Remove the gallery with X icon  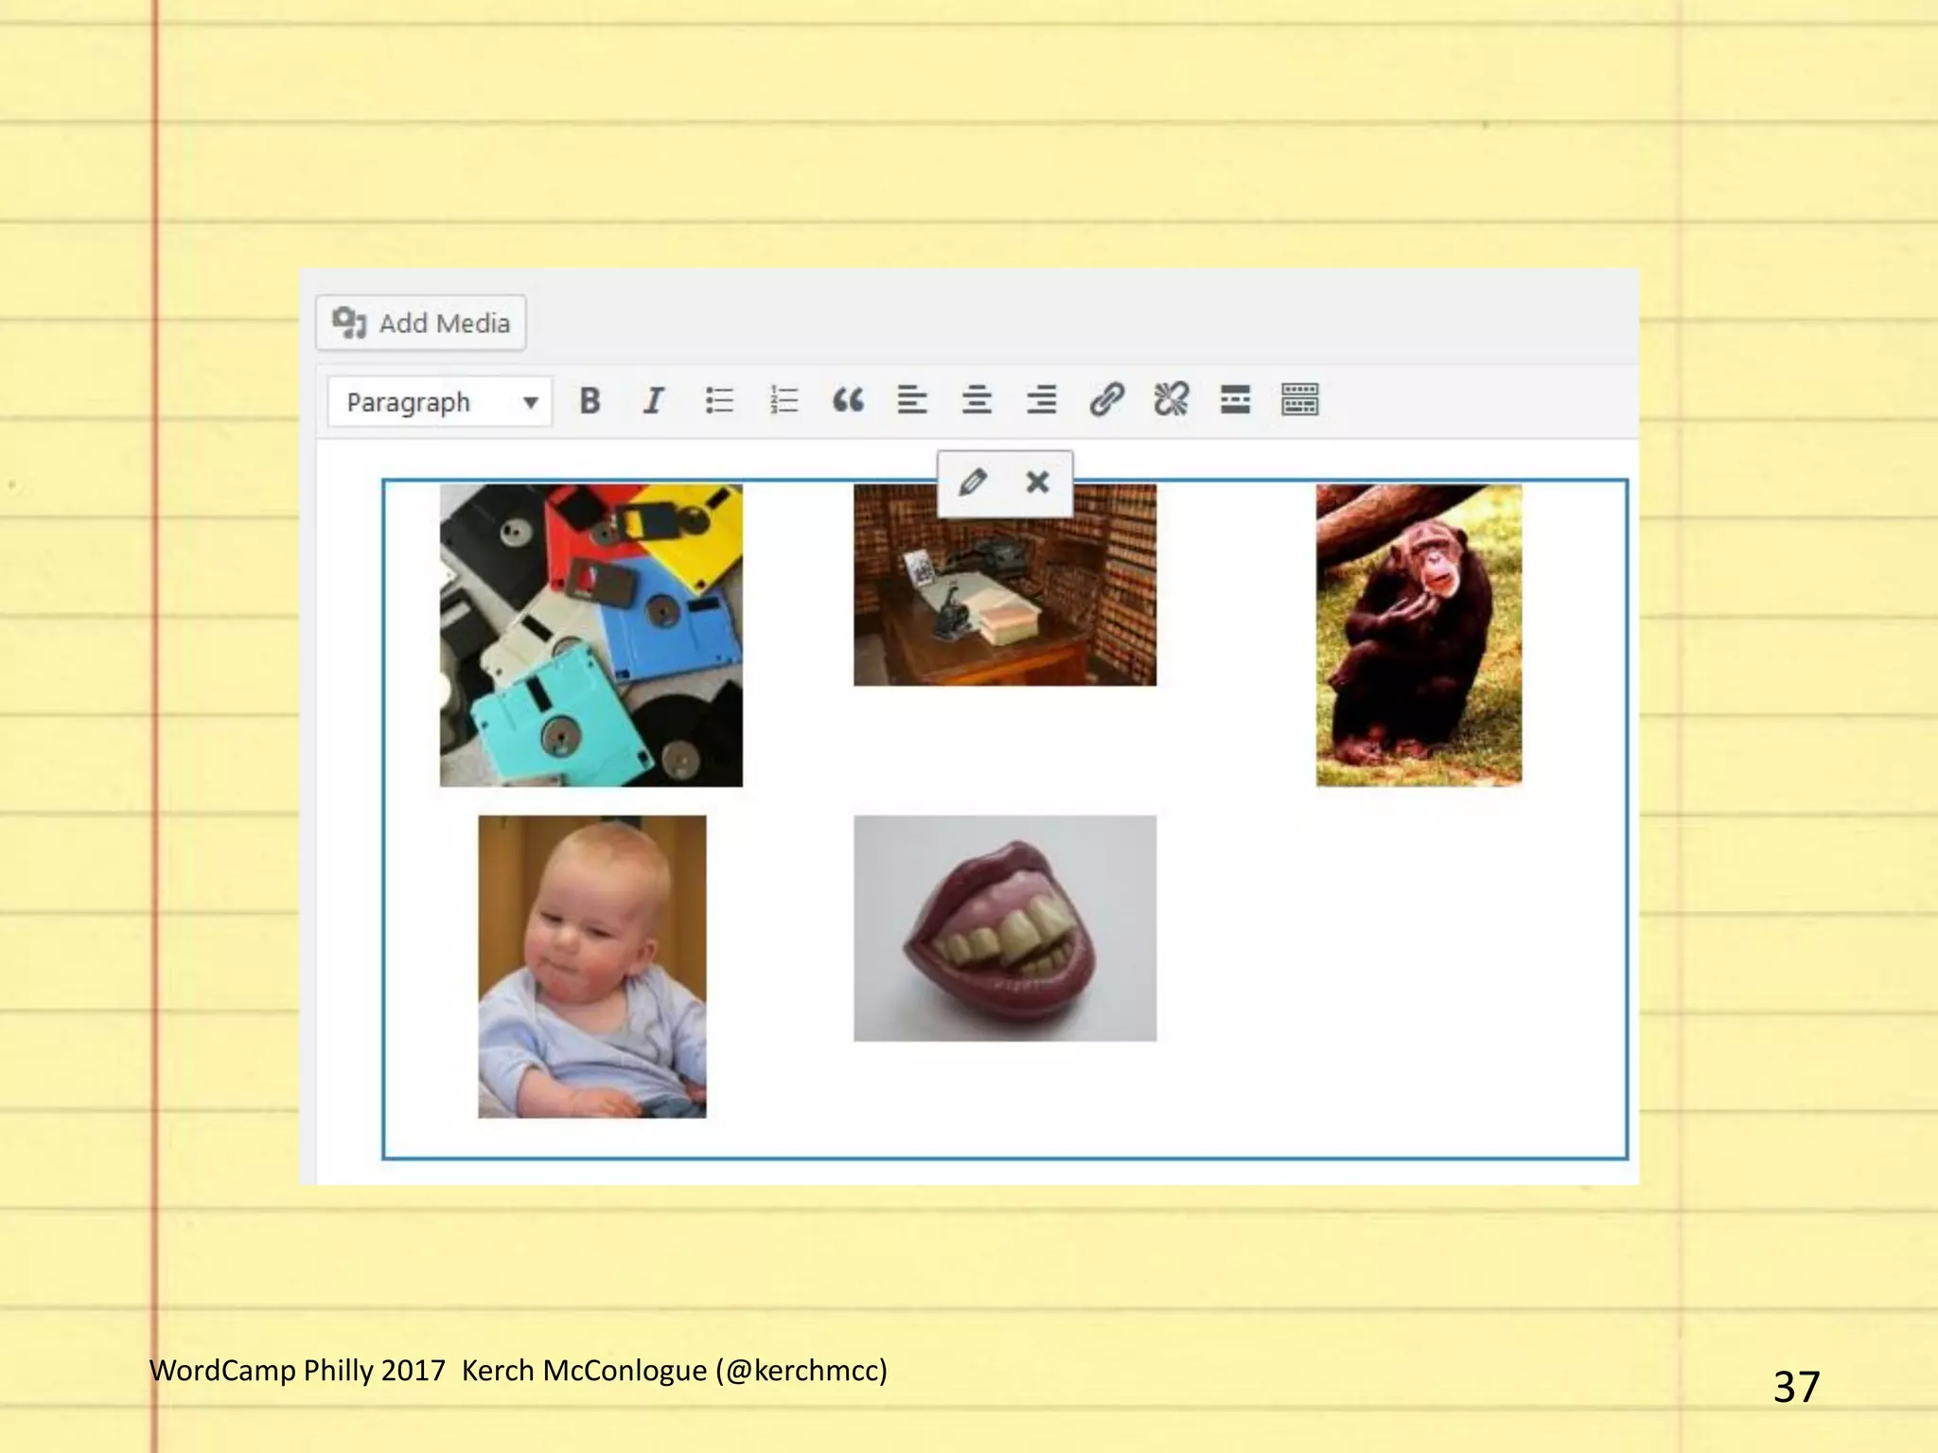pos(1038,482)
